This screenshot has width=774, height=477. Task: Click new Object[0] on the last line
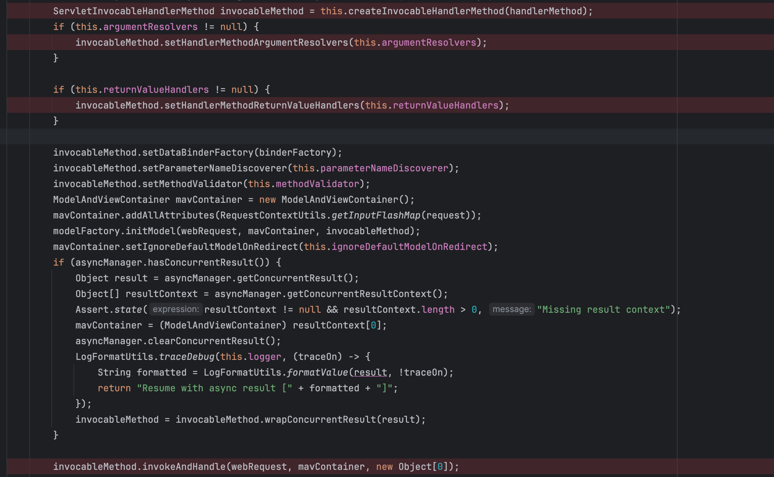click(x=412, y=467)
